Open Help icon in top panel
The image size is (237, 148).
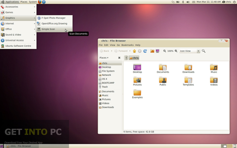pos(44,2)
